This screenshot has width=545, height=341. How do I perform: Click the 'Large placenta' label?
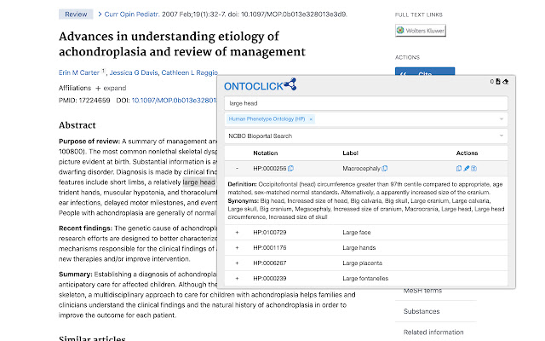tap(362, 263)
